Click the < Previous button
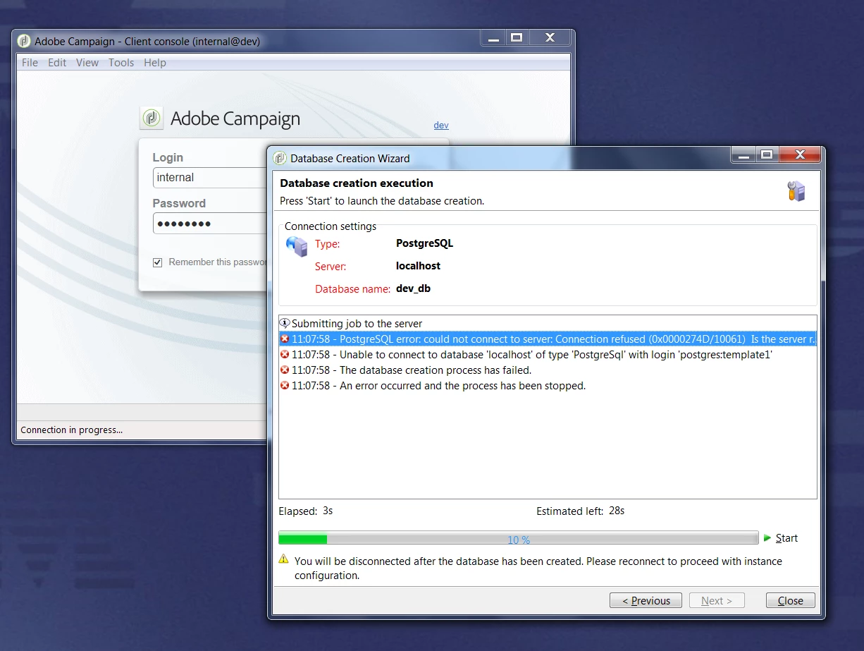864x651 pixels. click(646, 601)
